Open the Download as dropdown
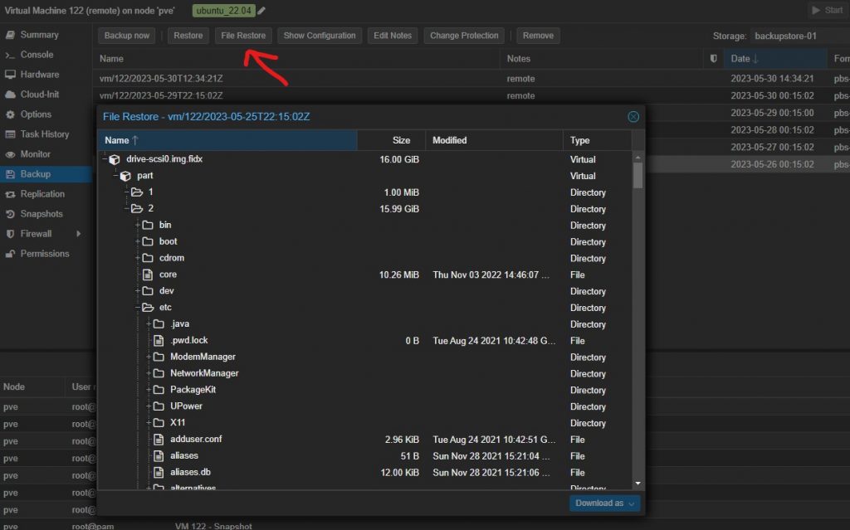 coord(606,503)
